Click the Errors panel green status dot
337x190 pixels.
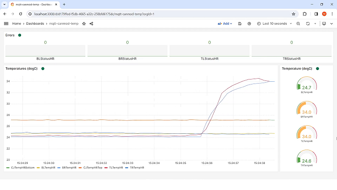click(20, 35)
